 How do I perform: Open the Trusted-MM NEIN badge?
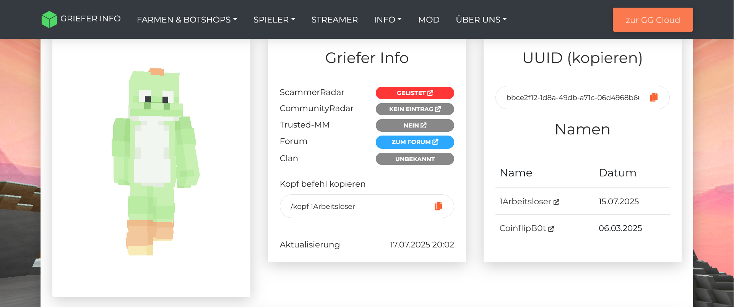click(415, 125)
